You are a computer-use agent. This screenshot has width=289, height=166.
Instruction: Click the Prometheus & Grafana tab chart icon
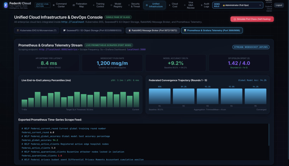185,30
